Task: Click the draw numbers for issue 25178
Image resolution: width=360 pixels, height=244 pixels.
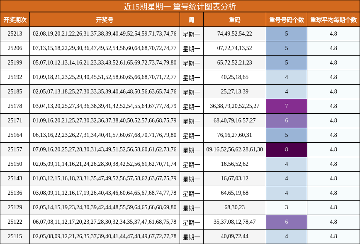Action: (105, 106)
